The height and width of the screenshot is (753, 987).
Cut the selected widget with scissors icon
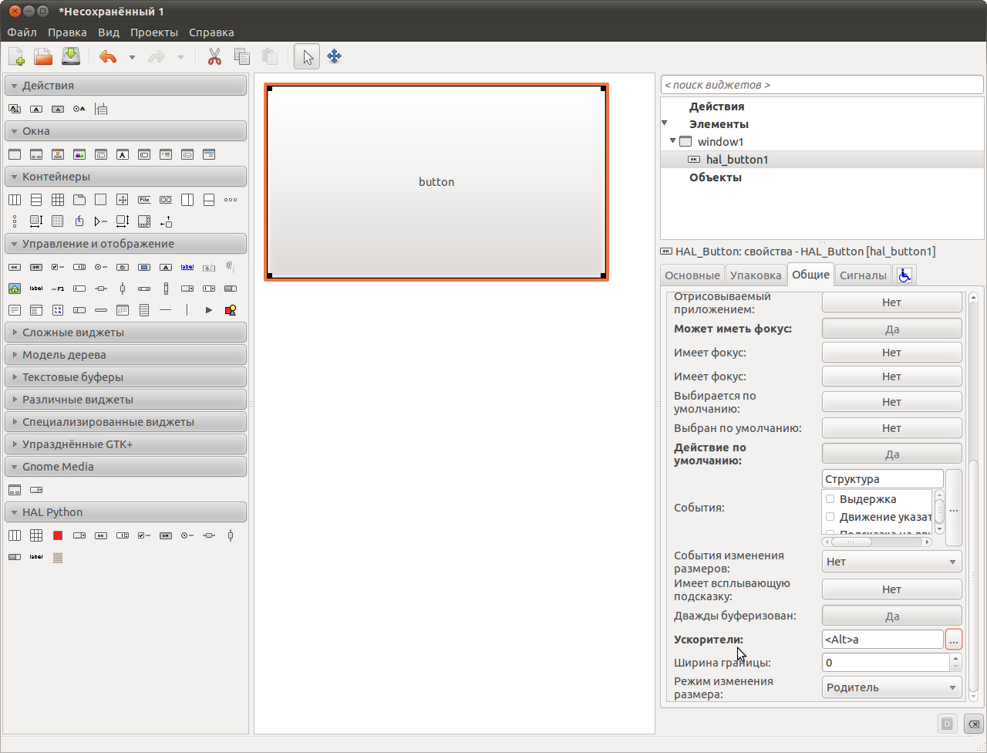coord(214,56)
